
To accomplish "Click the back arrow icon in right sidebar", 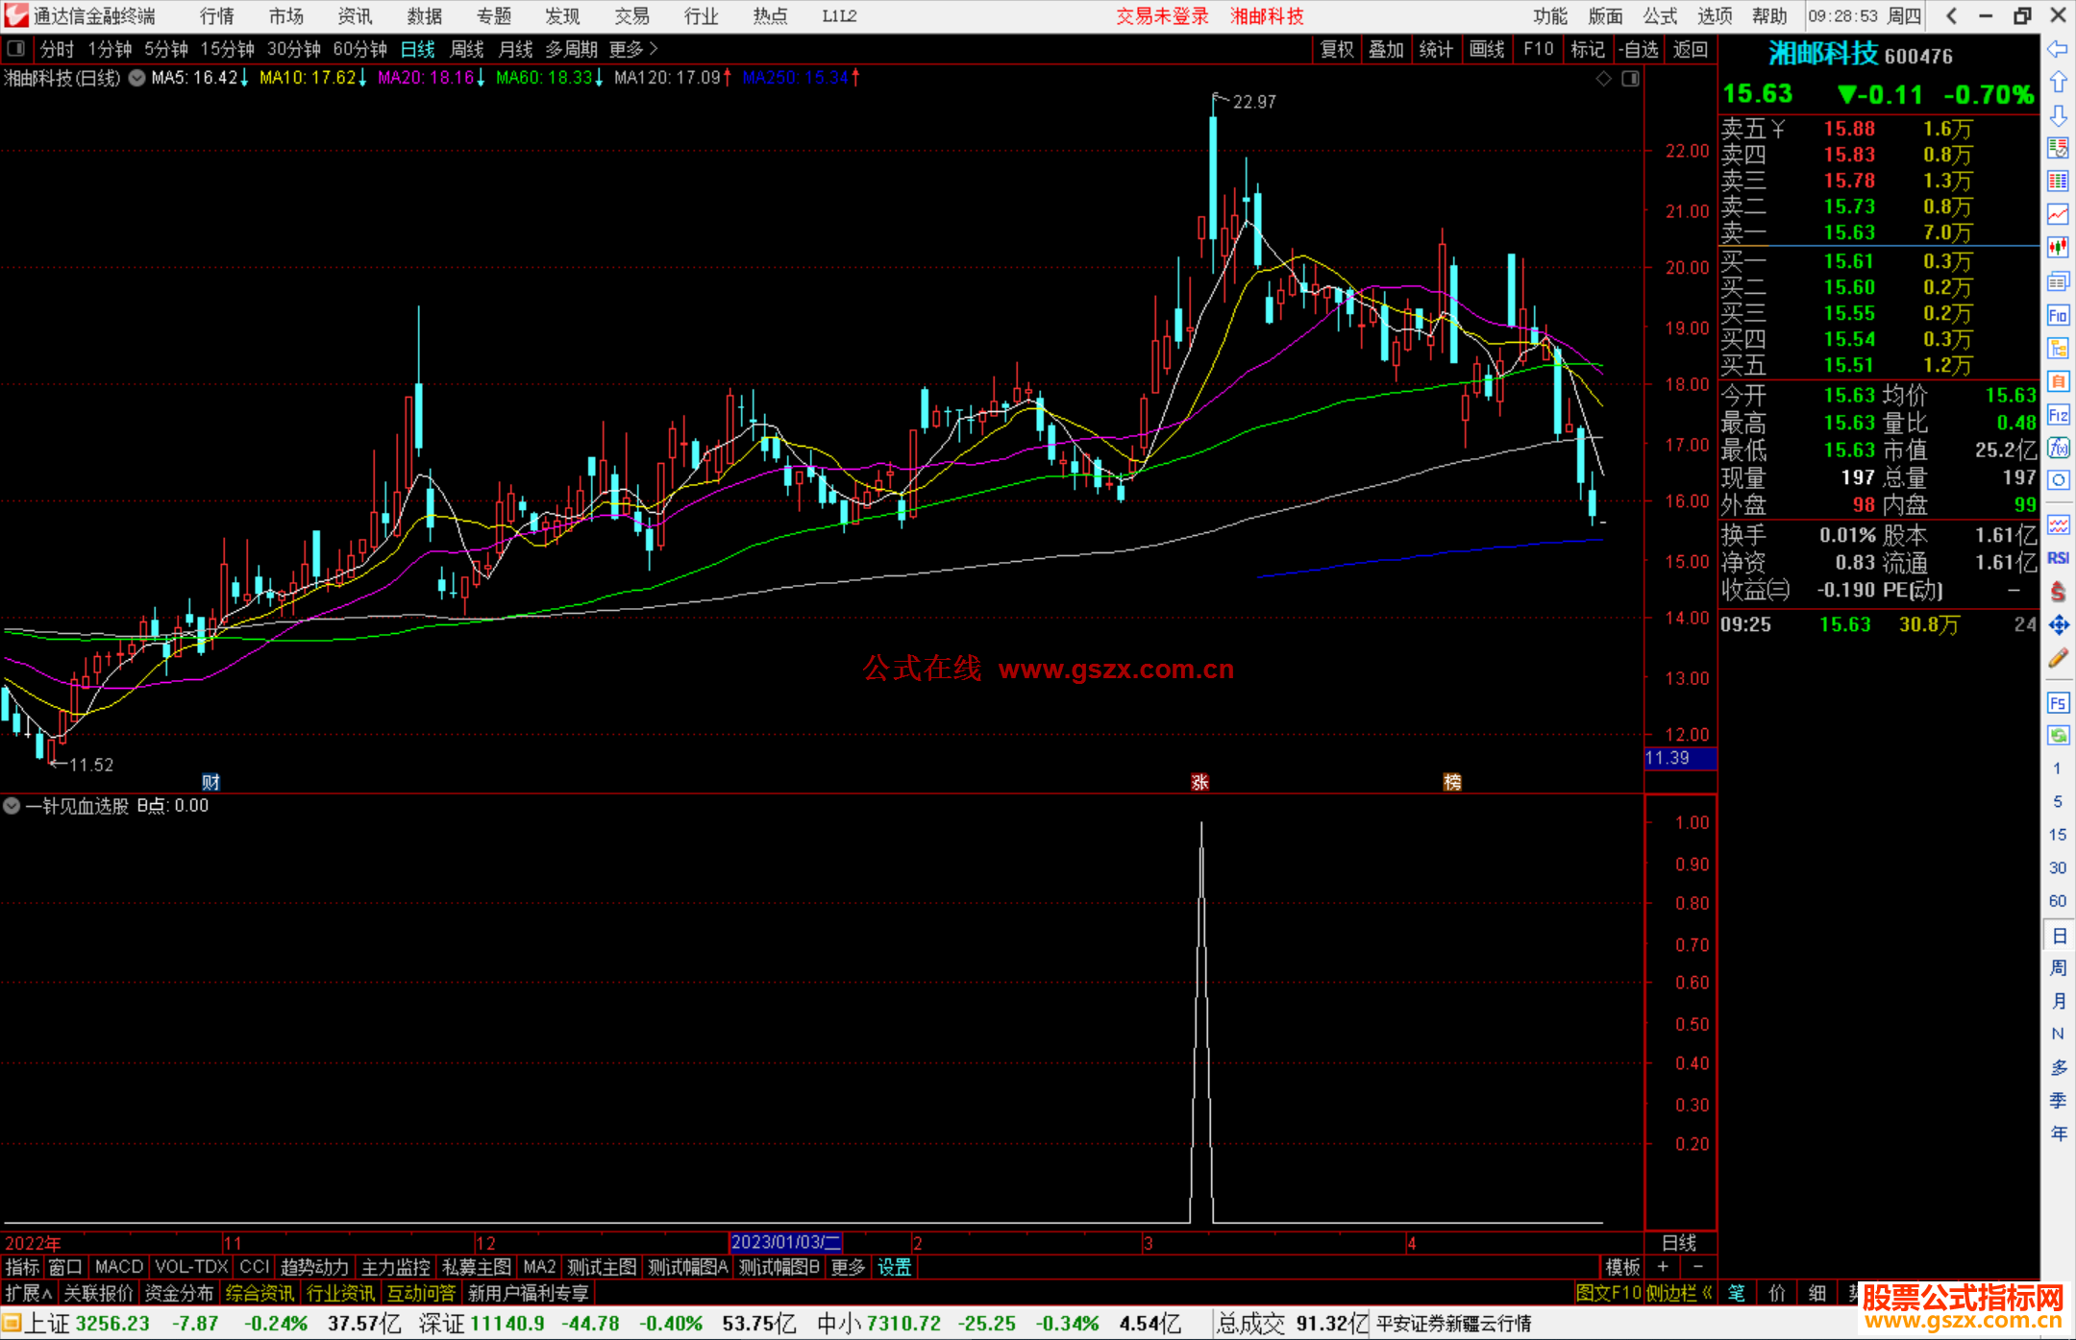I will (x=2058, y=49).
